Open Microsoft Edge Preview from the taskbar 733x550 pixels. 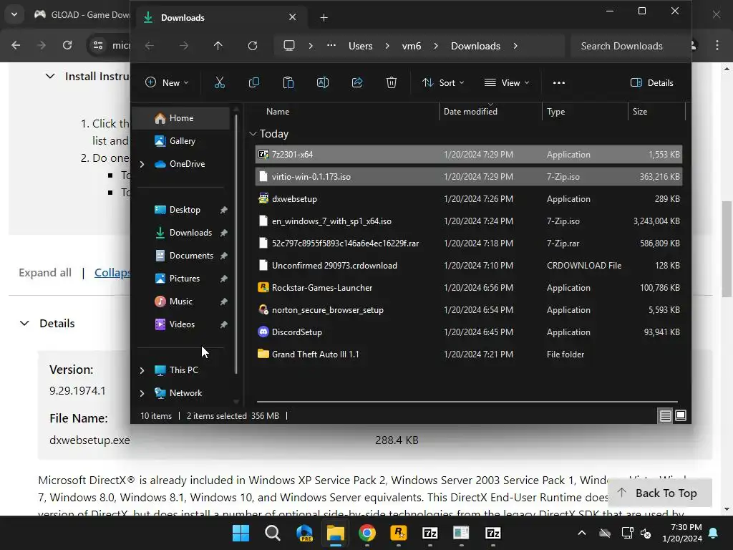click(x=304, y=533)
